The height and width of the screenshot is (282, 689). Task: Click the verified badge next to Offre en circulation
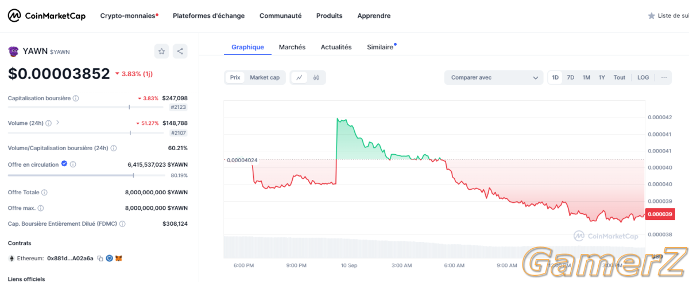pos(64,164)
